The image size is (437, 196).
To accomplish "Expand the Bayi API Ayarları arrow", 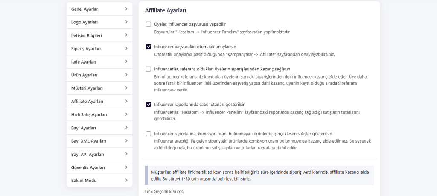I will coord(126,154).
